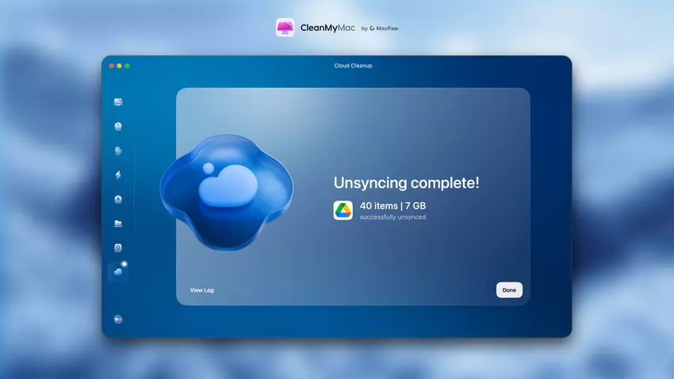Open the Performance lightning bolt icon
674x379 pixels.
[118, 175]
